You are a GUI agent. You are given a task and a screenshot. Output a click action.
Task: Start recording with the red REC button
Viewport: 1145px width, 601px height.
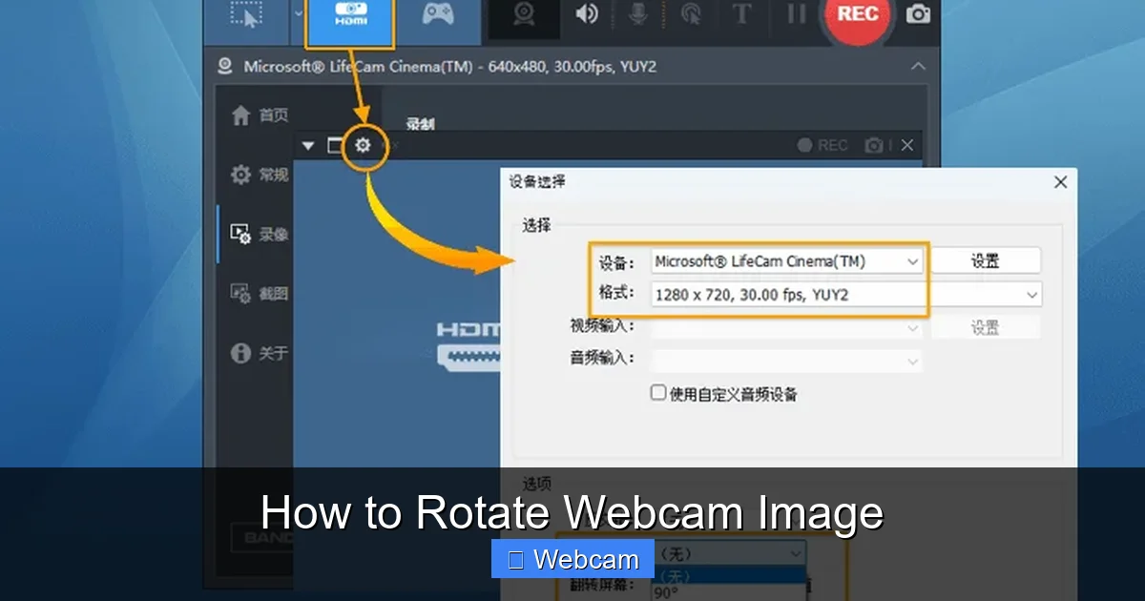[x=857, y=14]
